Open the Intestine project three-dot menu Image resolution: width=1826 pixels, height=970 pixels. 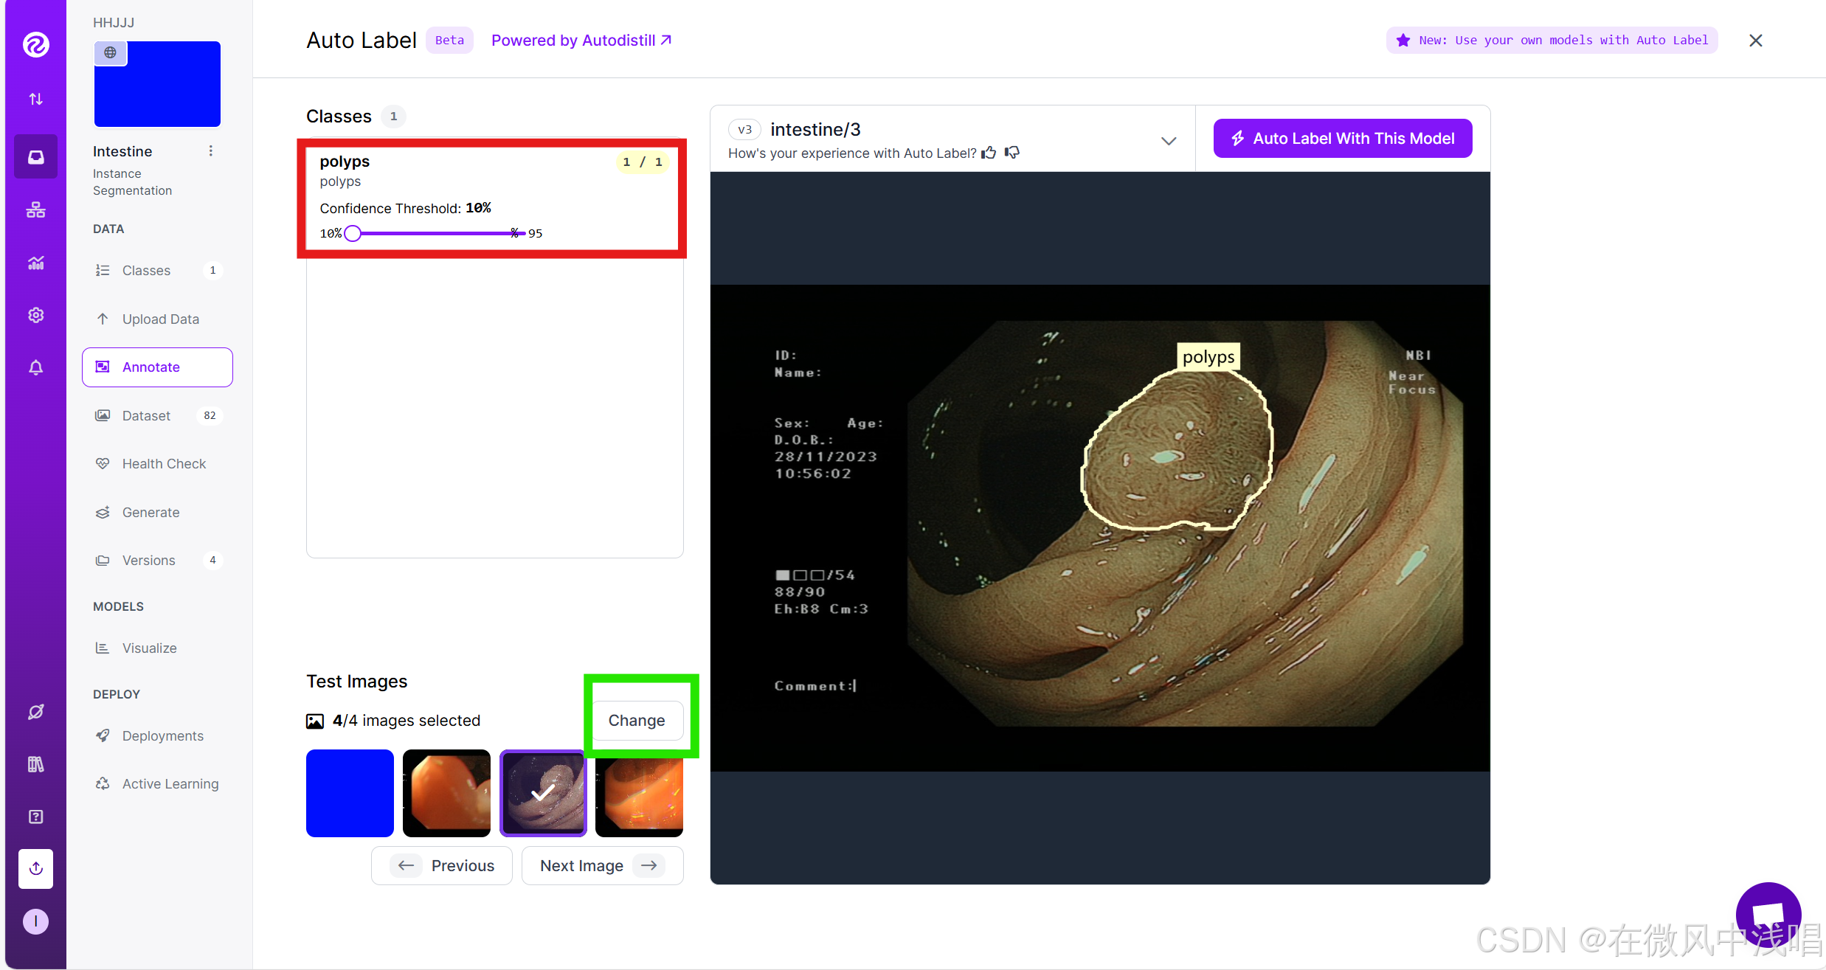pos(211,150)
